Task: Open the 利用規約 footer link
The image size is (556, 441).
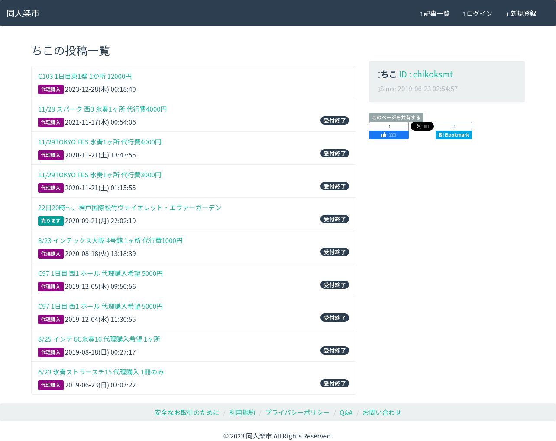Action: pyautogui.click(x=242, y=412)
